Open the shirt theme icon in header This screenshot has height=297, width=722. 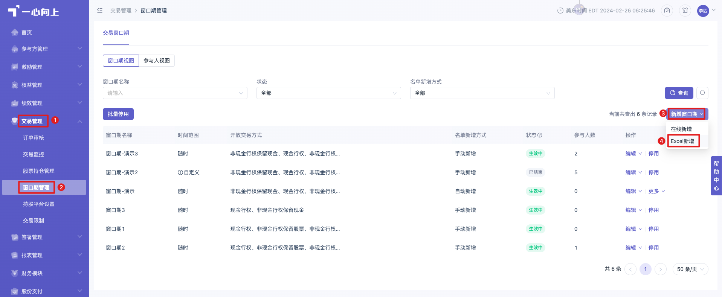point(685,11)
